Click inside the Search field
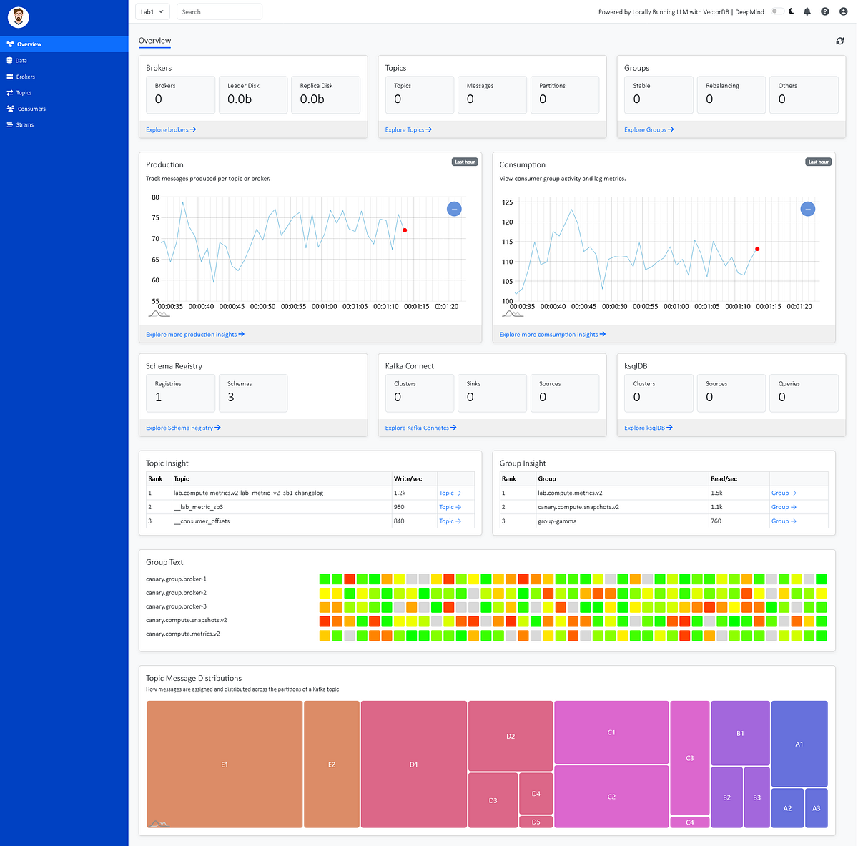This screenshot has width=858, height=846. click(x=219, y=11)
